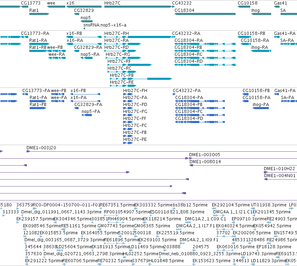Select protein Hrb27C-PE label

coord(135,139)
